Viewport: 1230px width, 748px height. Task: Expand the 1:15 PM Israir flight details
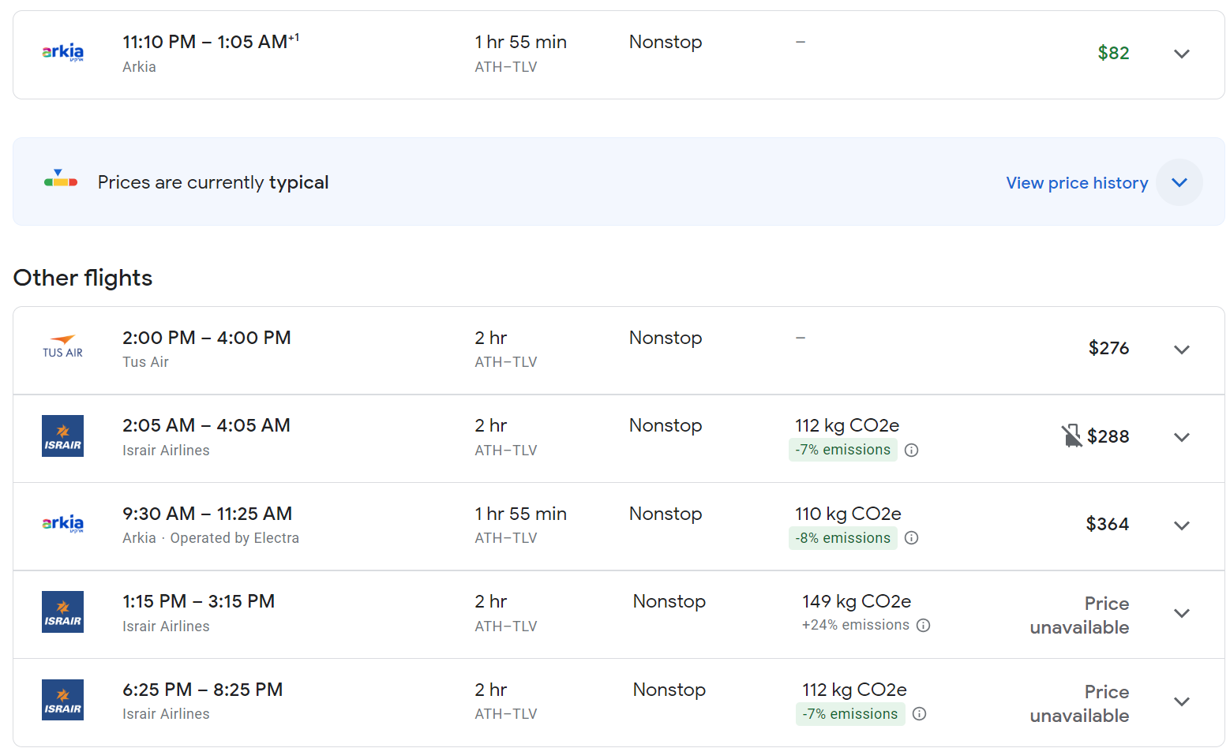(1181, 613)
